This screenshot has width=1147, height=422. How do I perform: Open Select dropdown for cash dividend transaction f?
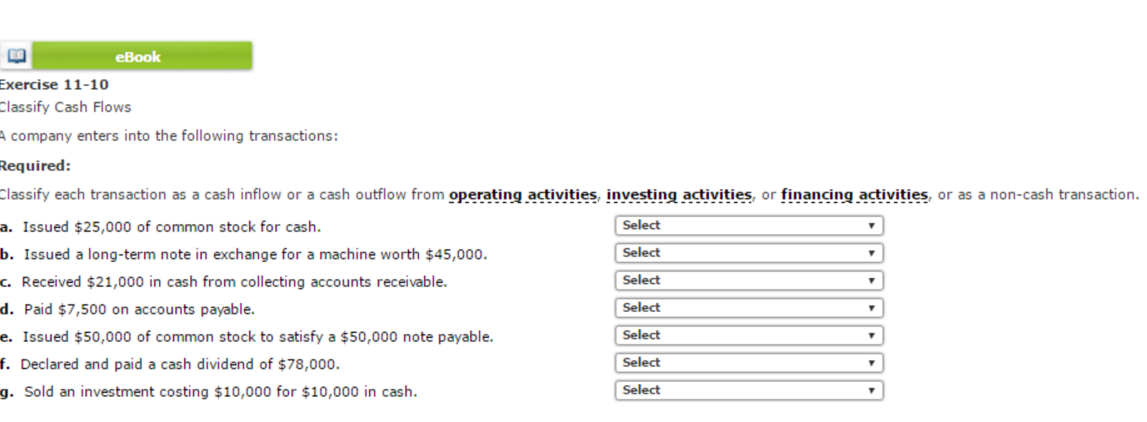(x=749, y=363)
